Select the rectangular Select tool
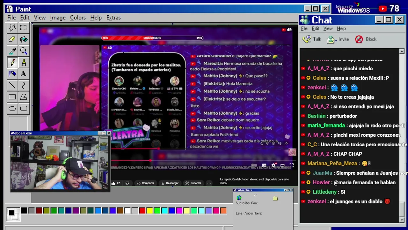The width and height of the screenshot is (408, 230). [24, 28]
